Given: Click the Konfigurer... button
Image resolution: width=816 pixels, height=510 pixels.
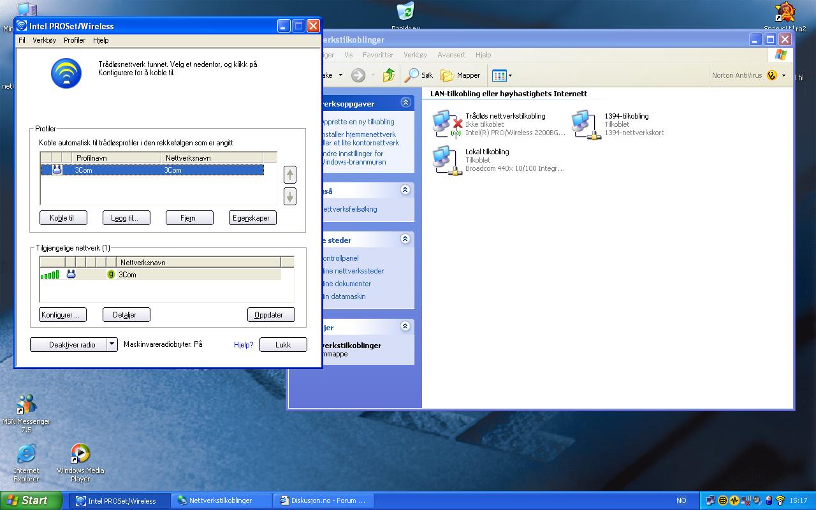Looking at the screenshot, I should (x=62, y=315).
